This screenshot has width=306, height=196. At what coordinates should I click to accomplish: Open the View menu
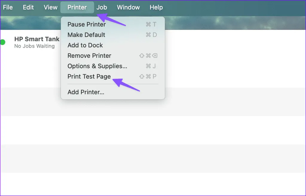(x=51, y=7)
